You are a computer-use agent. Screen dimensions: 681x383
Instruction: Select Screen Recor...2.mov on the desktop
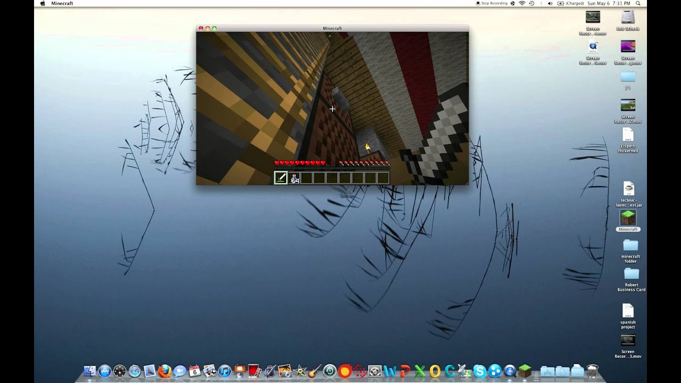[628, 111]
